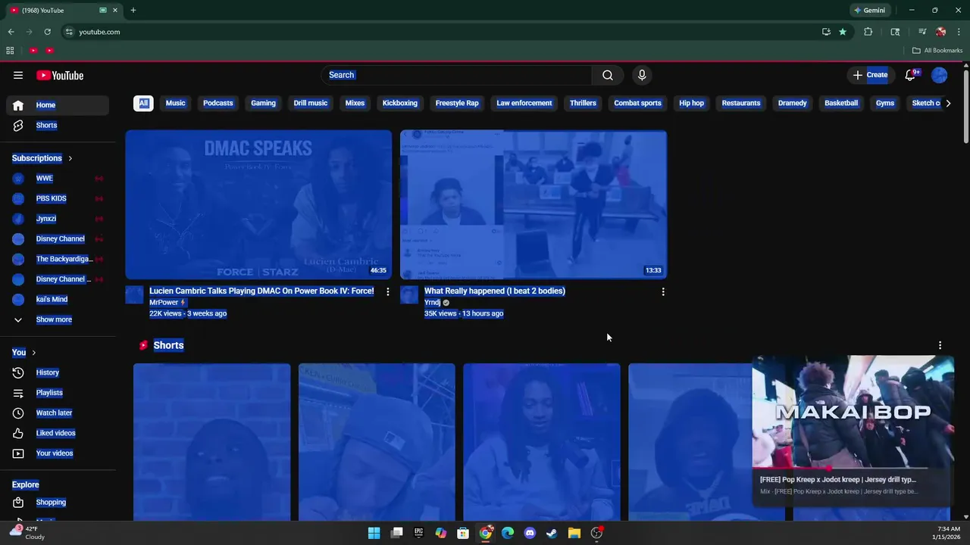The image size is (970, 545).
Task: Select the Podcasts filter chip
Action: (218, 103)
